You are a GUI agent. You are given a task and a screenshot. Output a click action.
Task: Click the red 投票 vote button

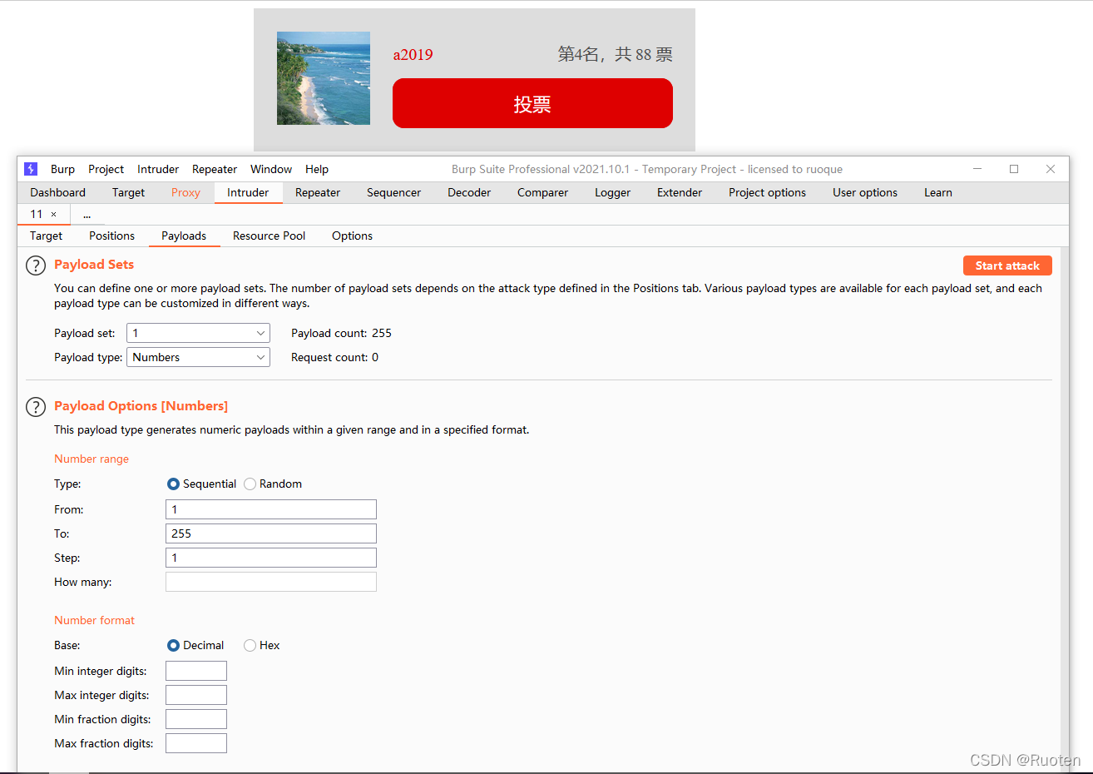tap(532, 103)
